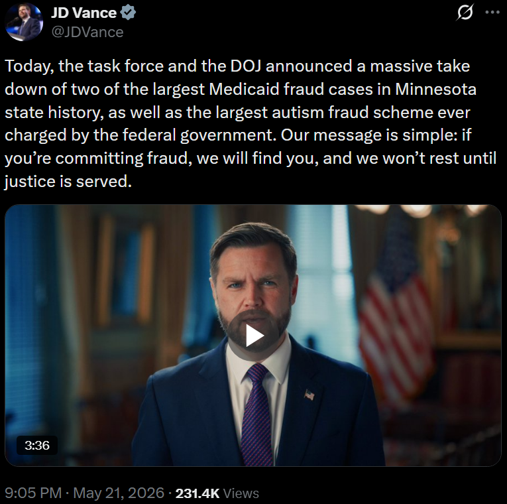Click the 3:36 video duration badge
Image resolution: width=507 pixels, height=504 pixels.
coord(37,446)
